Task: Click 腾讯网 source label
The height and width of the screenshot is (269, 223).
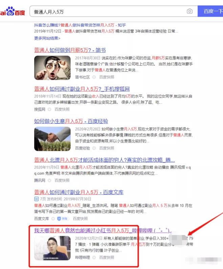Action: [40, 180]
